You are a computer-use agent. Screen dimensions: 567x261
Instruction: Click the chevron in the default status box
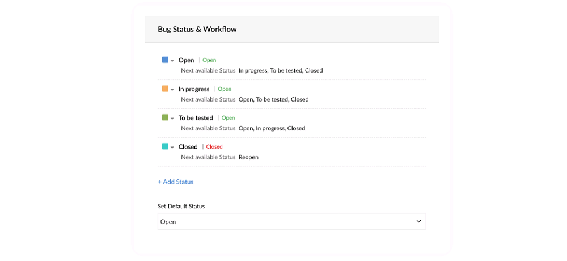(x=418, y=221)
